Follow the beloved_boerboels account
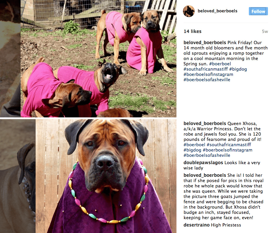The height and width of the screenshot is (233, 275). (x=258, y=11)
